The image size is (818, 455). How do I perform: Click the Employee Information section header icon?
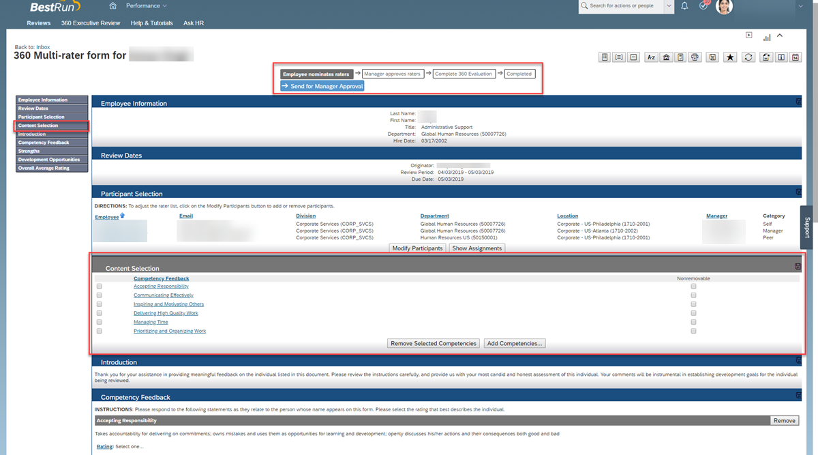tap(798, 102)
